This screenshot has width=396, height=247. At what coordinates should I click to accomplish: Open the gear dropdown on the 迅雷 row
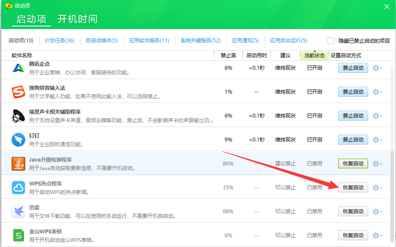[x=376, y=211]
